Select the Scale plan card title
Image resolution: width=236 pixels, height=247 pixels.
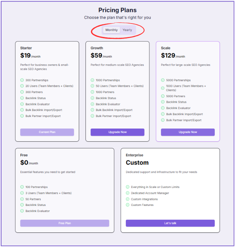pos(165,48)
